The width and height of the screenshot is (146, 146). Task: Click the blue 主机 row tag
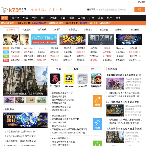[6, 52]
